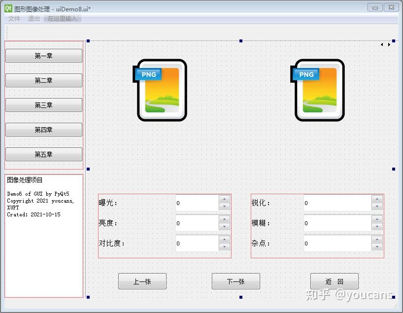Decrease the 曝光 spinbox value
Image resolution: width=403 pixels, height=313 pixels.
click(x=224, y=206)
